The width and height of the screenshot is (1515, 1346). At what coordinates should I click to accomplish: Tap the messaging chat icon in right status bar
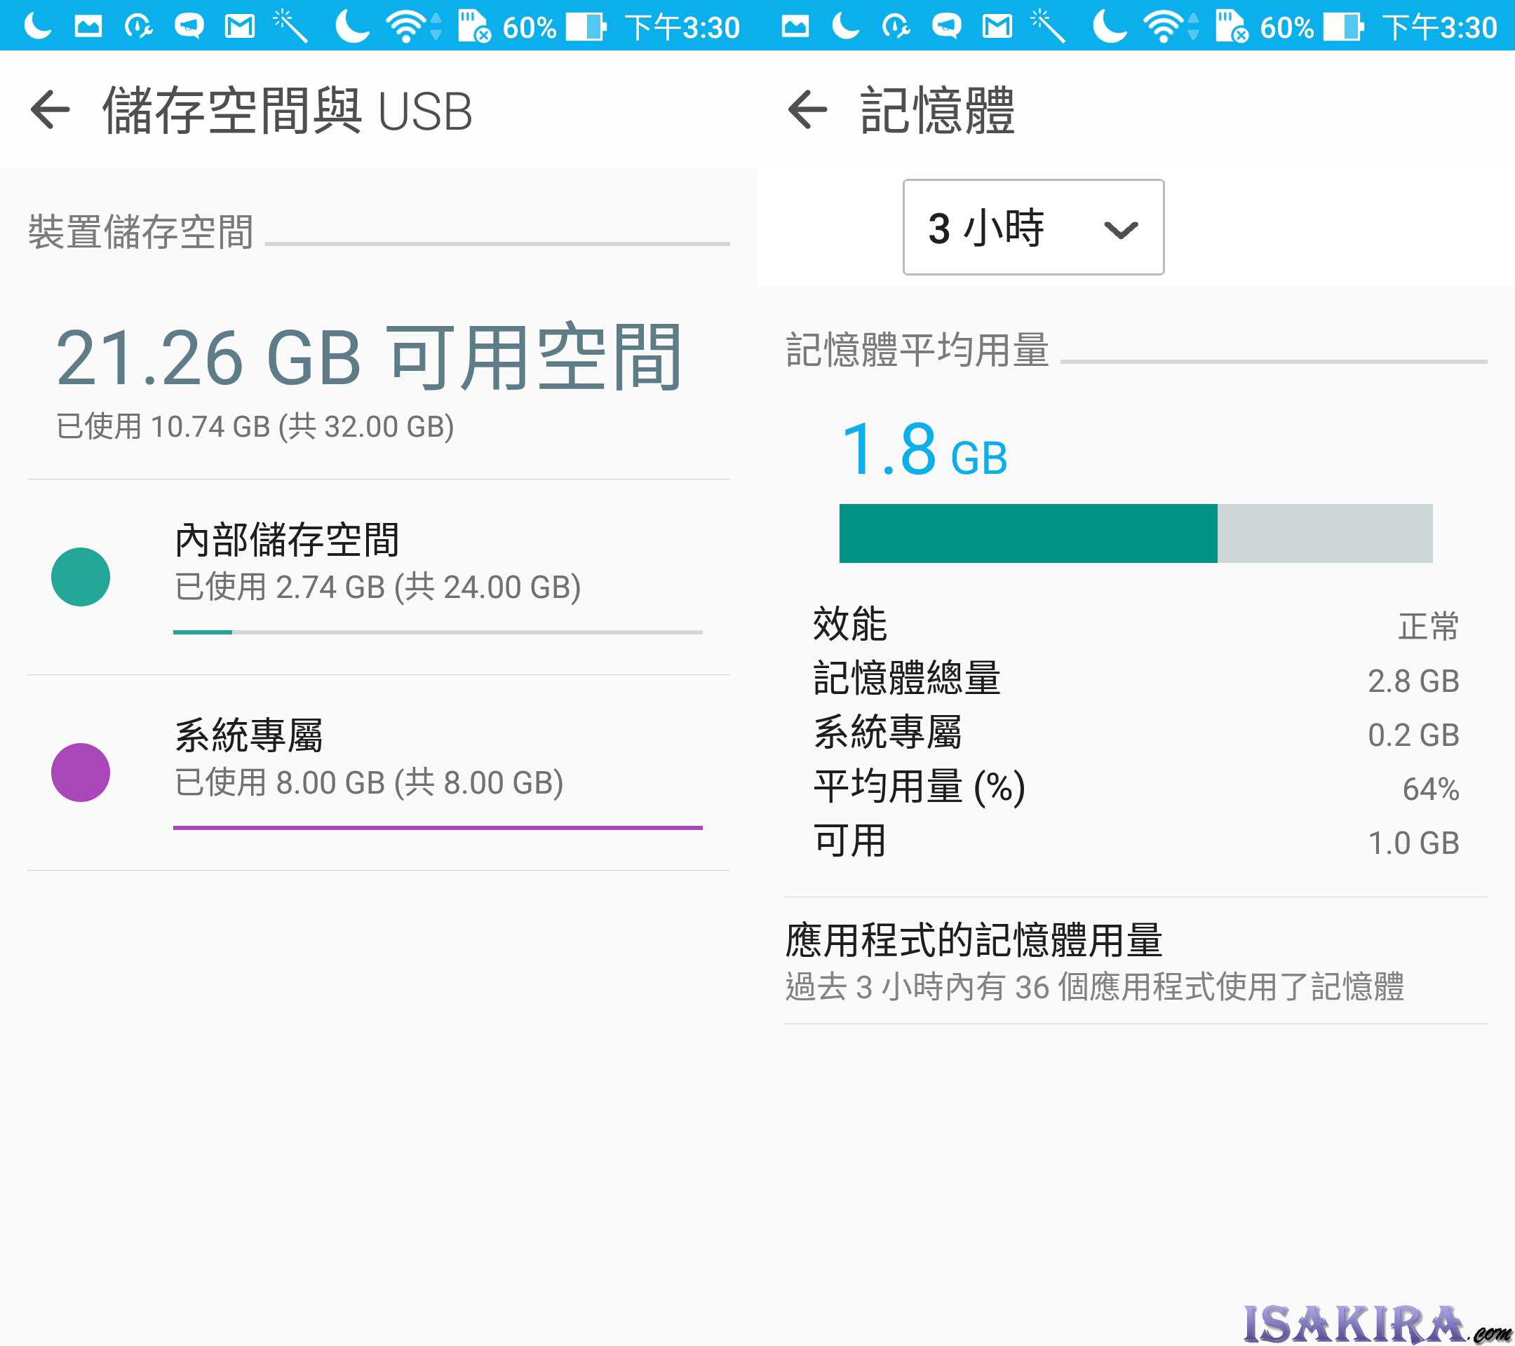pos(945,27)
